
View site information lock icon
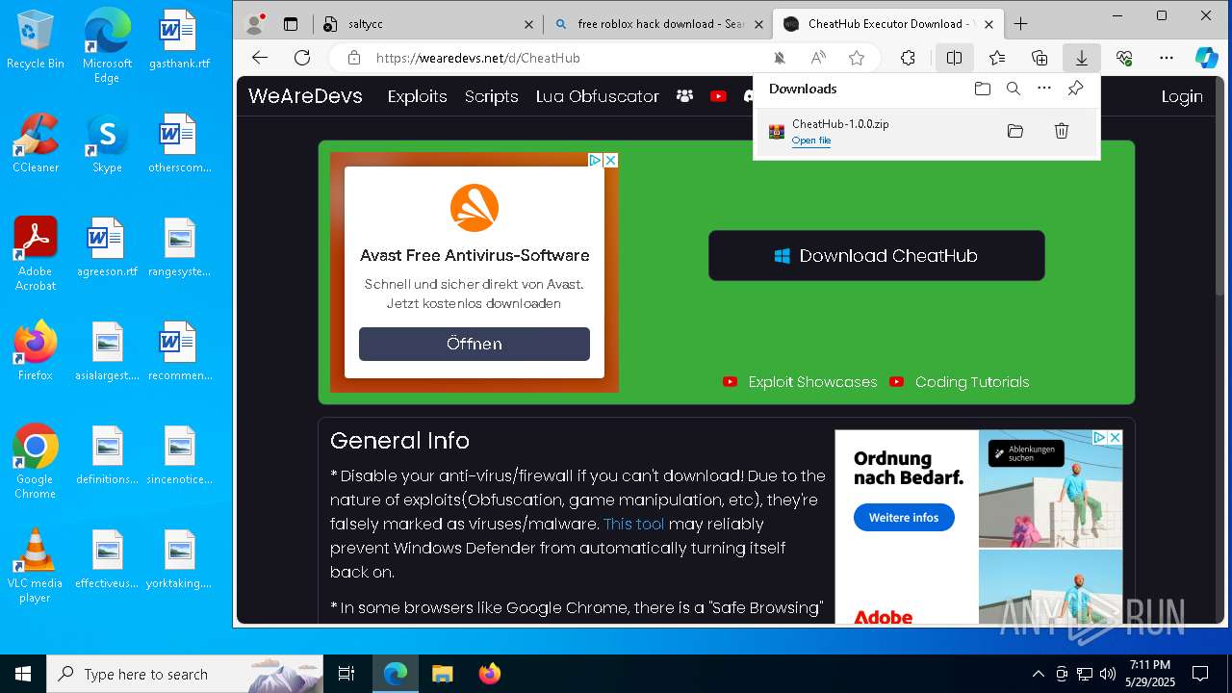coord(354,58)
